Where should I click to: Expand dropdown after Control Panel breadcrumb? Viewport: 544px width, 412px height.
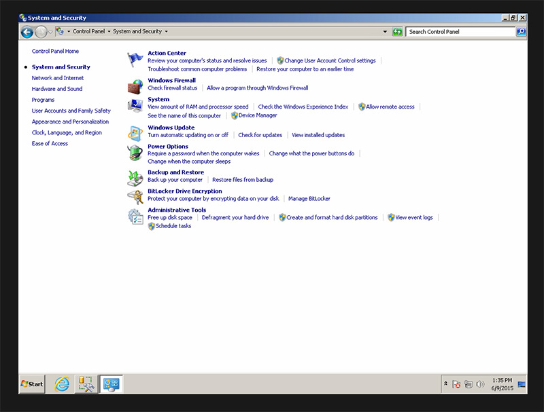(109, 31)
